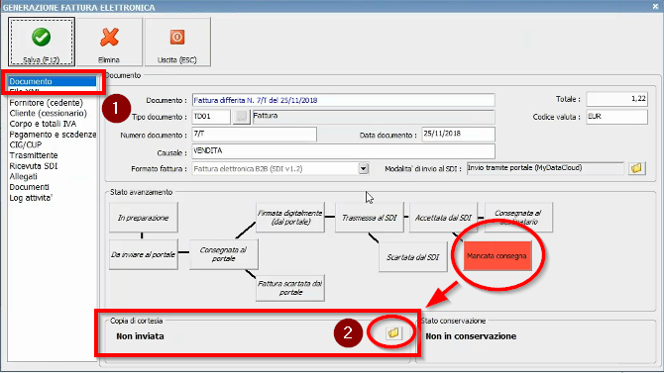This screenshot has height=373, width=664.
Task: Click lookup button beside Tipo documento TD01
Action: pos(242,117)
